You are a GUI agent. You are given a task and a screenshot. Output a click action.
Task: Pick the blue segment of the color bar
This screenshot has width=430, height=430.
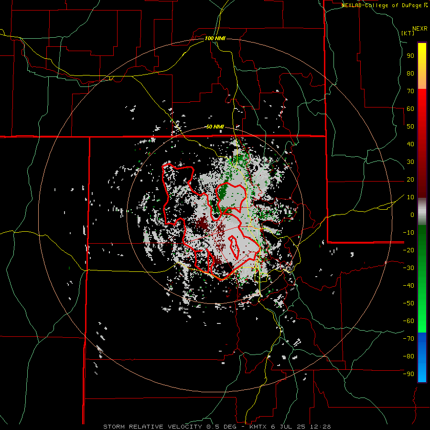(x=422, y=357)
